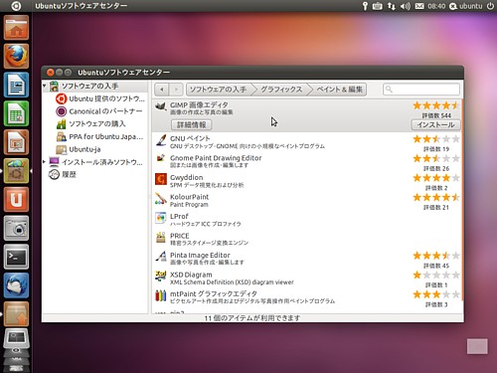
Task: Open the power session menu icon
Action: point(490,6)
